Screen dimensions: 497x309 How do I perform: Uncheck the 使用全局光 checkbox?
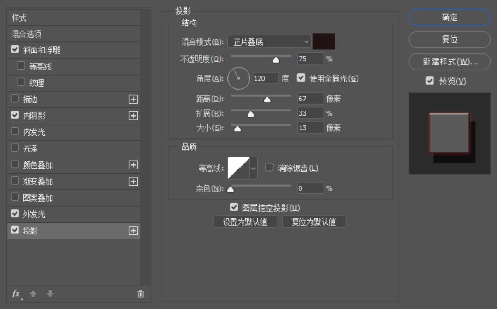coord(301,78)
